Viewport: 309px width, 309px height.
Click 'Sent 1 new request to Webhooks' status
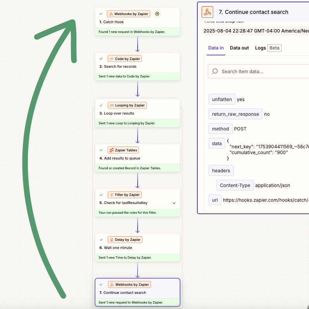[x=131, y=302]
